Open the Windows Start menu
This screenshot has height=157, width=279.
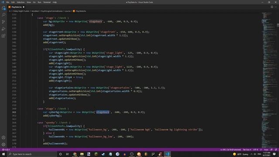click(x=3, y=154)
